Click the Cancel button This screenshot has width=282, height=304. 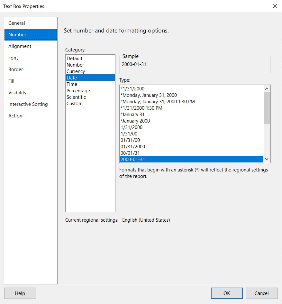click(262, 293)
